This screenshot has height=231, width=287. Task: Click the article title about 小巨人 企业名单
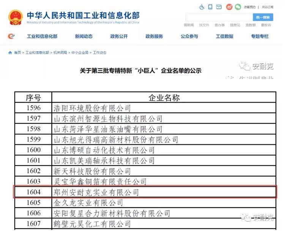(x=140, y=71)
